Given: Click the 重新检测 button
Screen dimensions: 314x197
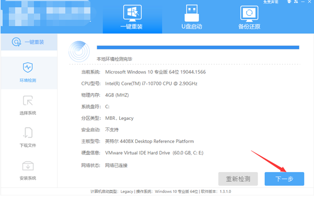Looking at the screenshot, I should [x=238, y=179].
